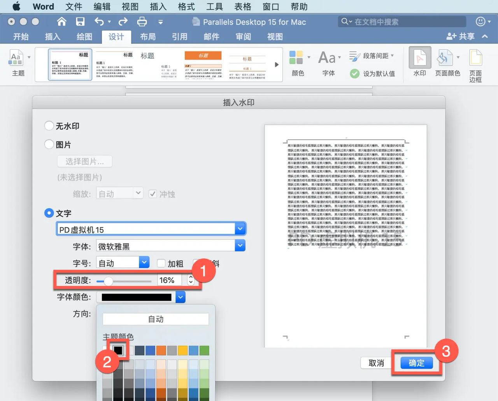Click the 16% transparency input field
The height and width of the screenshot is (401, 498).
[169, 280]
